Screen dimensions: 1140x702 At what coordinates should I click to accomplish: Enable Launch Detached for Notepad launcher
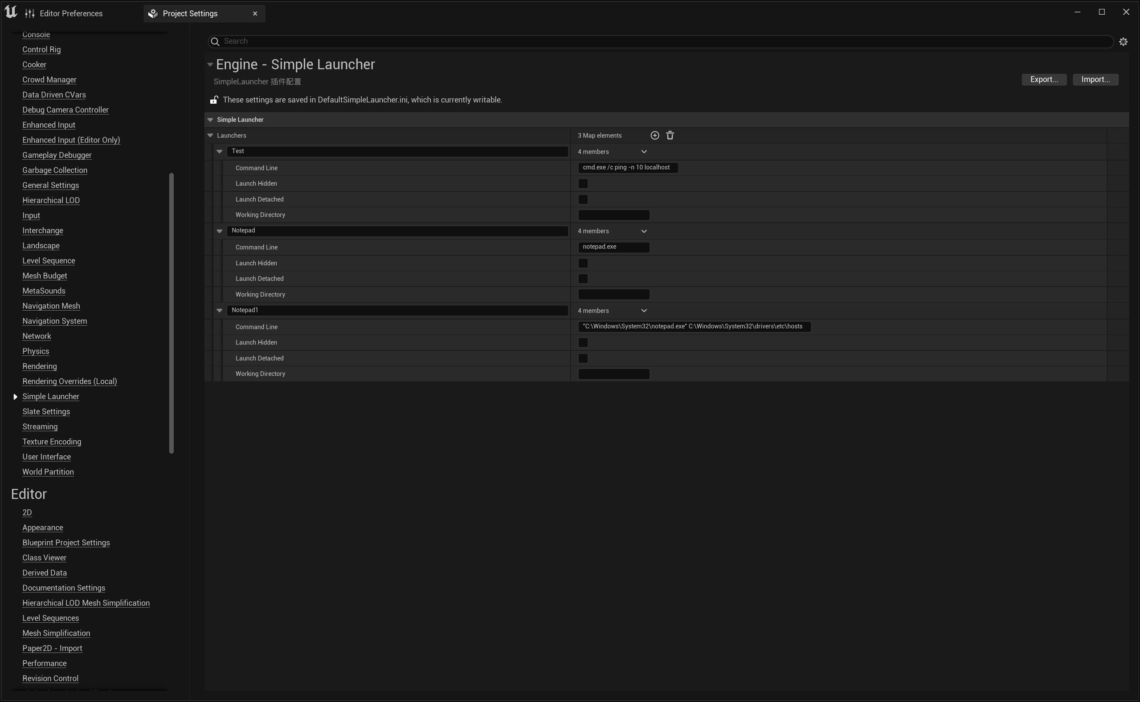(583, 279)
